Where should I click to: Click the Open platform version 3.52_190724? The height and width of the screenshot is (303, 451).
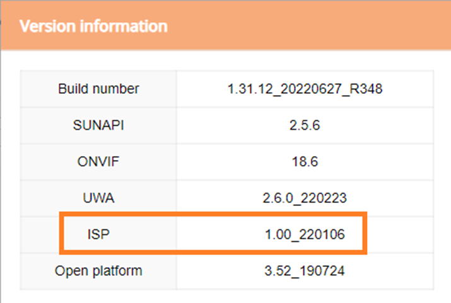[305, 272]
